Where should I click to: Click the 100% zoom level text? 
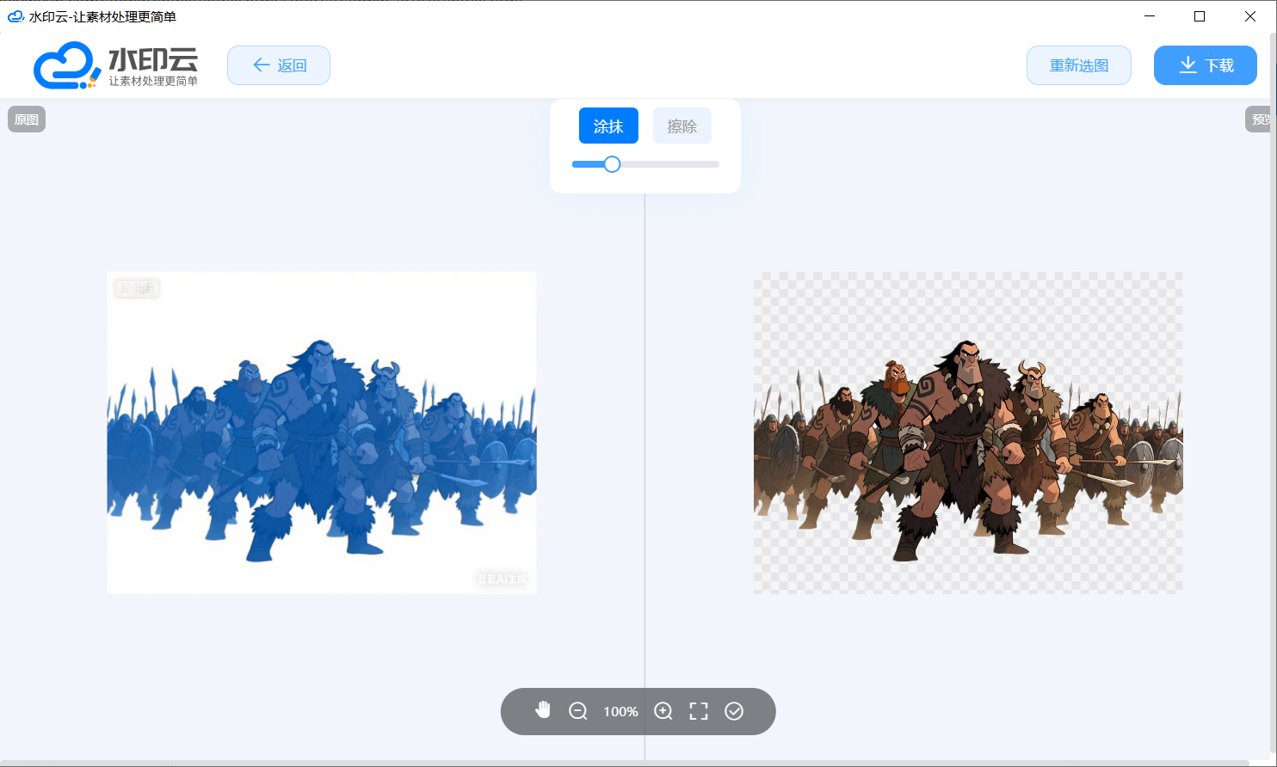620,711
